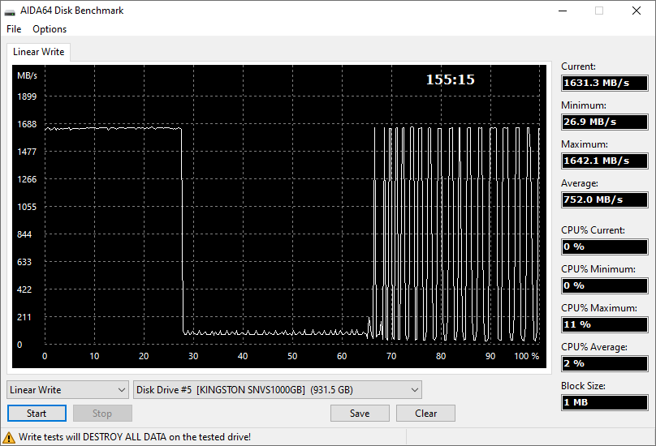Image resolution: width=656 pixels, height=446 pixels.
Task: Click the Block Size value 1 MB
Action: (x=605, y=402)
